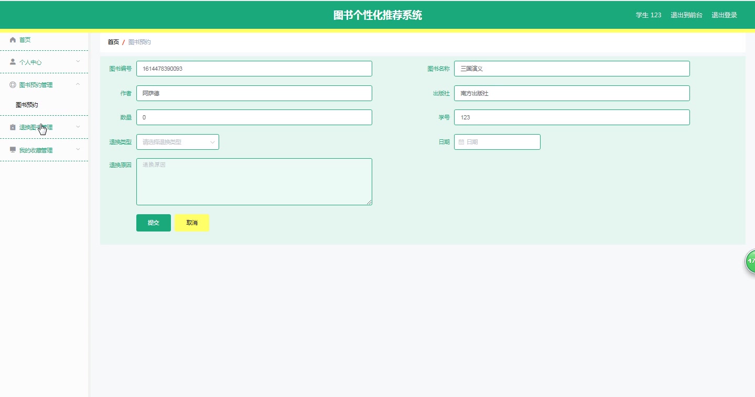Click the 图书预约 breadcrumb text
This screenshot has height=397, width=755.
coord(139,42)
